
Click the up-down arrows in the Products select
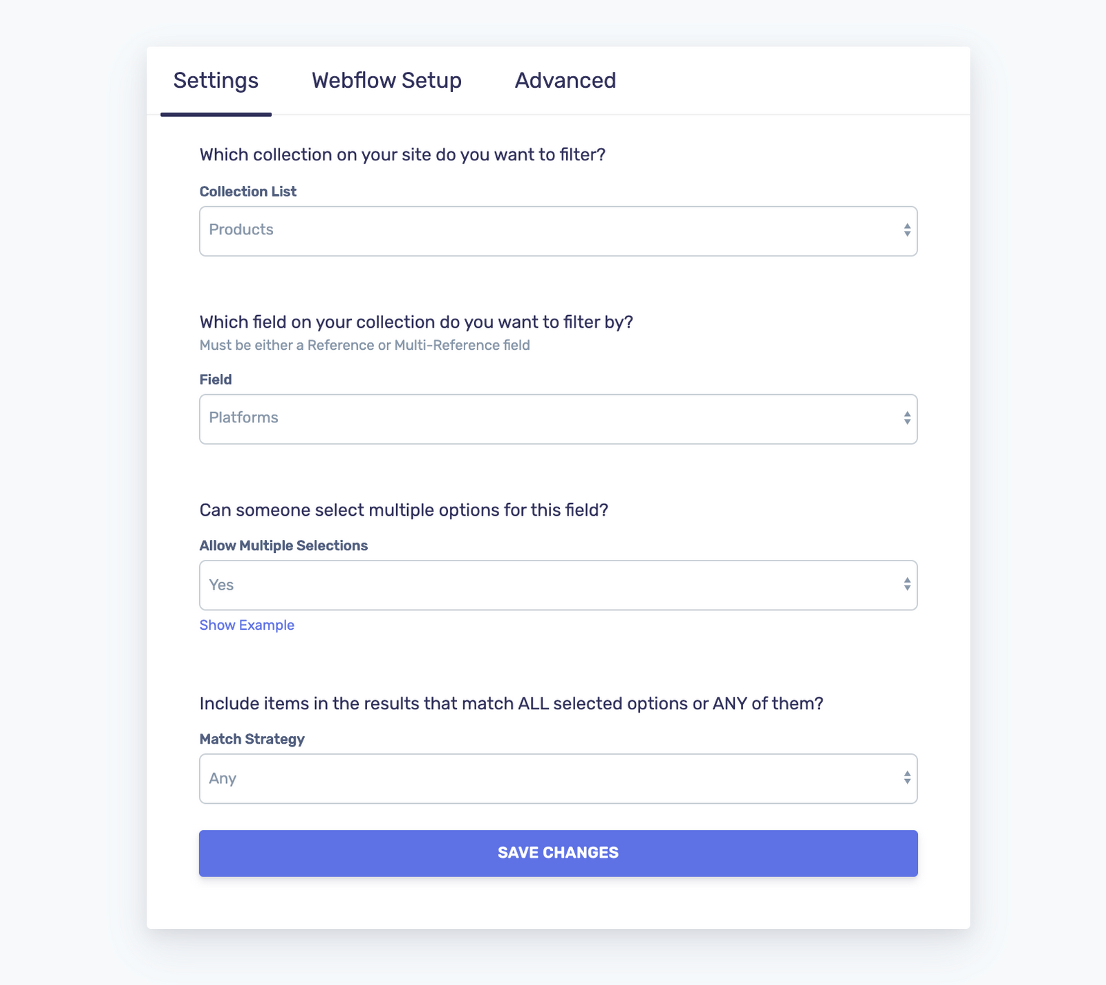click(x=907, y=231)
